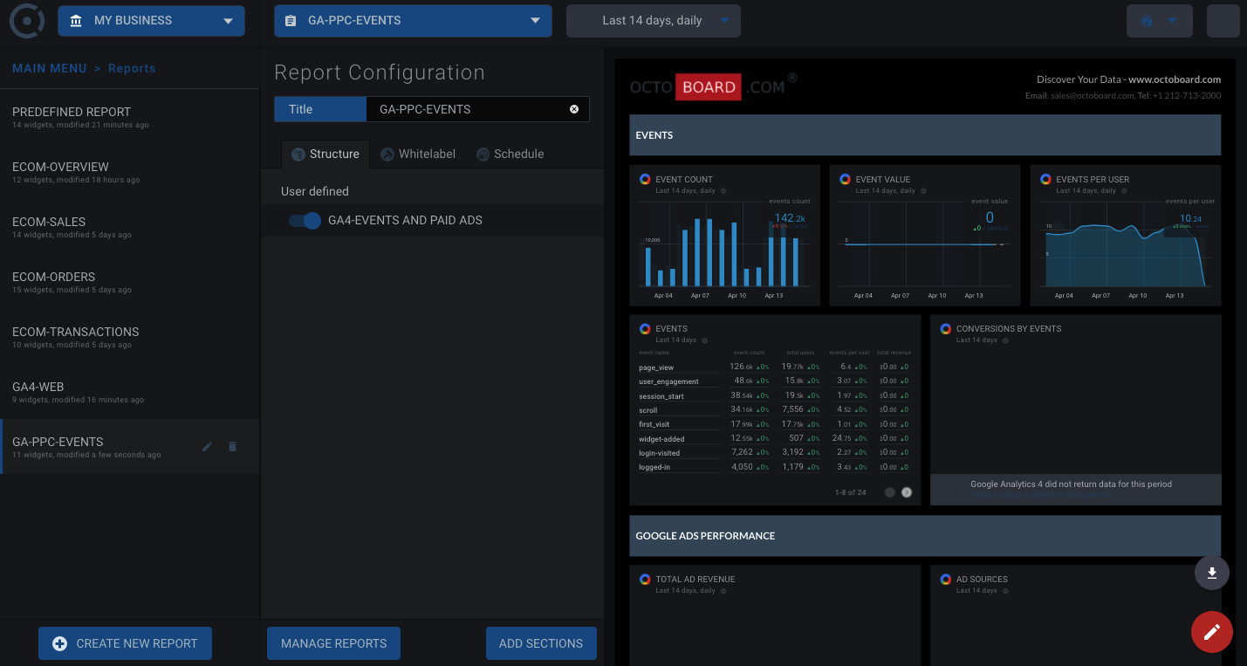Switch to the Schedule tab
Image resolution: width=1247 pixels, height=666 pixels.
click(510, 154)
